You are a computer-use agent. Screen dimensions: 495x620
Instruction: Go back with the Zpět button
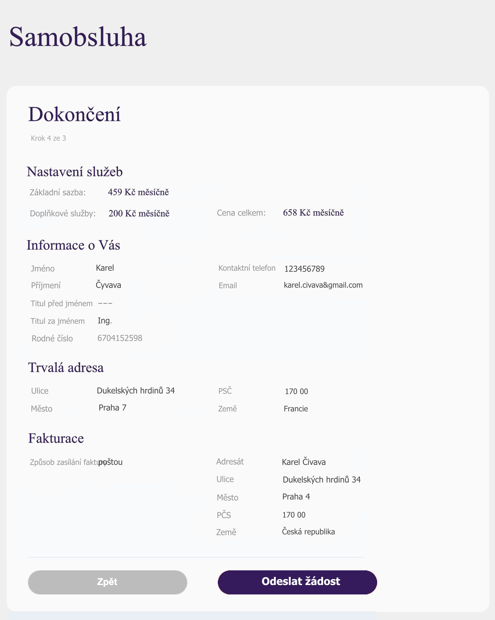pos(108,582)
